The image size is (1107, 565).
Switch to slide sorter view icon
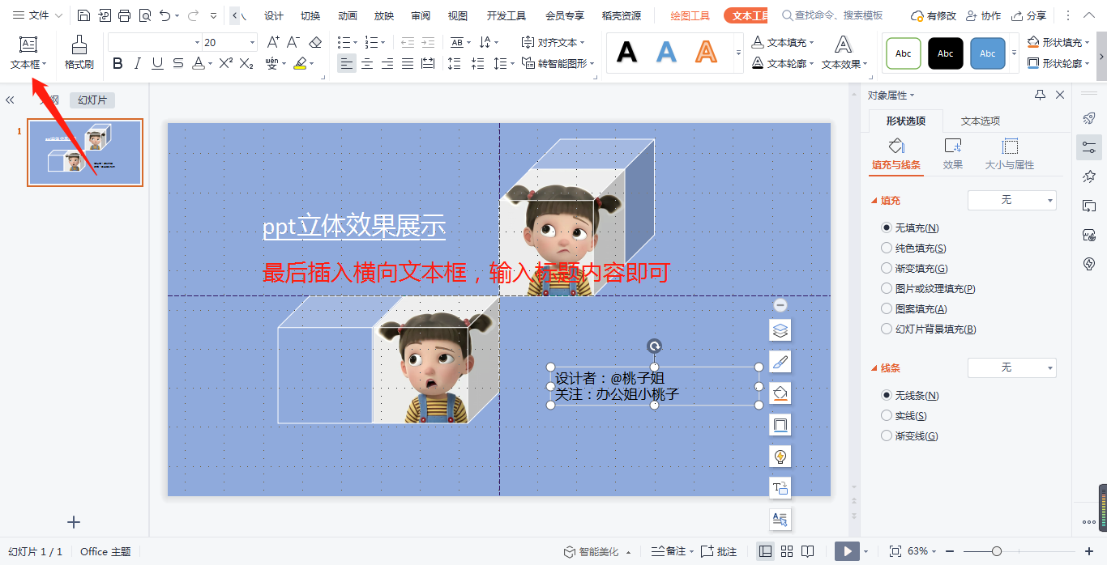(x=786, y=551)
